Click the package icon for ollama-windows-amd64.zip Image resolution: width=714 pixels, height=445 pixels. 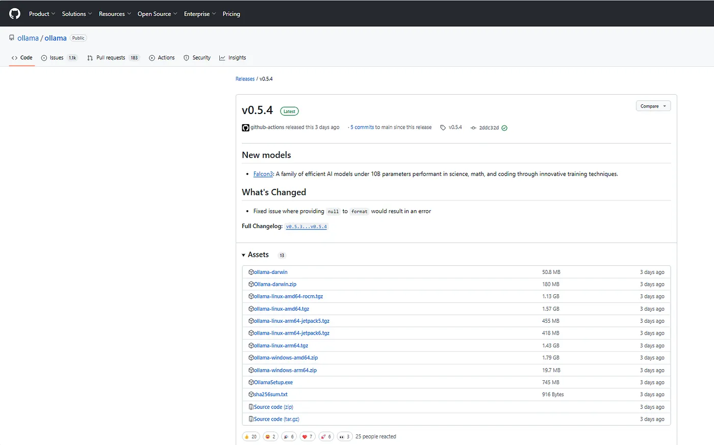tap(251, 357)
